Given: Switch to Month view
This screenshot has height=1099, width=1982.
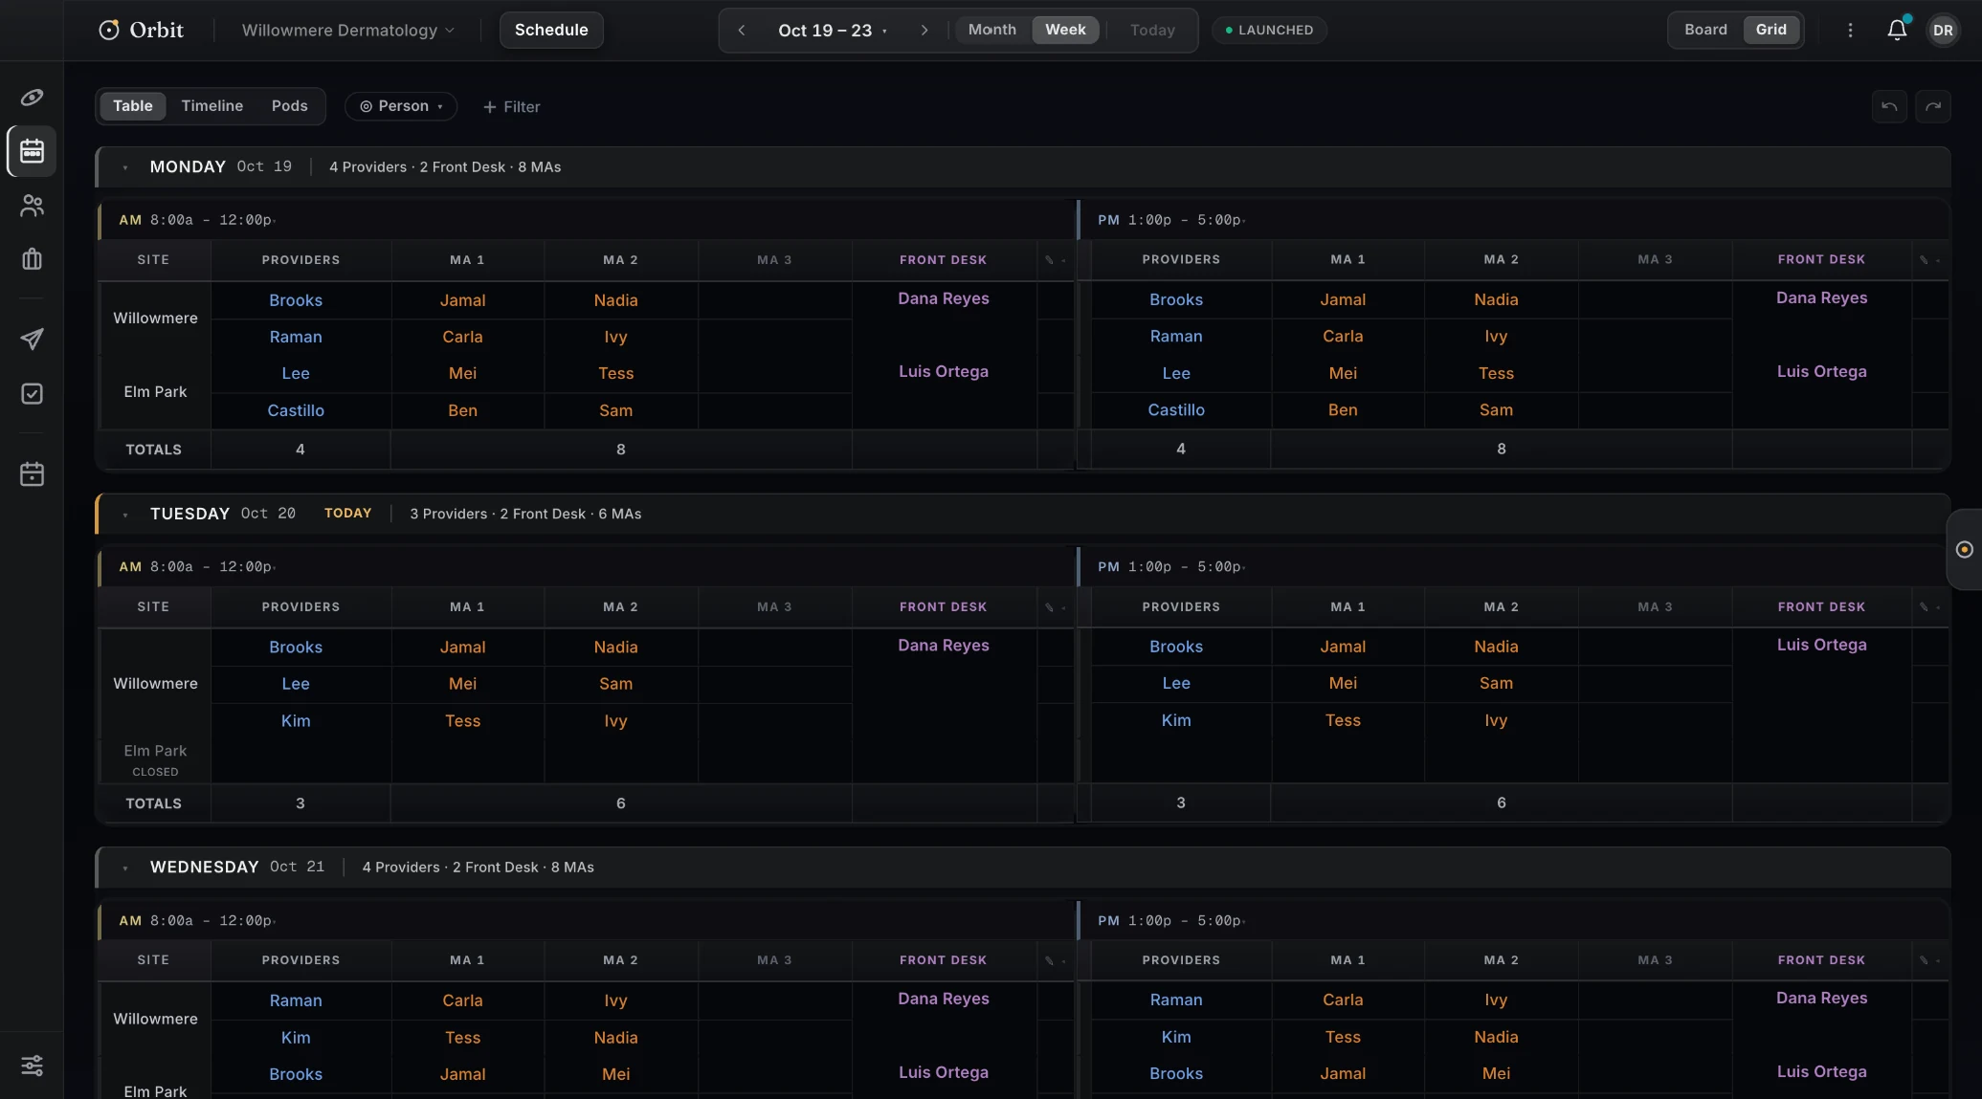Looking at the screenshot, I should click(x=991, y=30).
